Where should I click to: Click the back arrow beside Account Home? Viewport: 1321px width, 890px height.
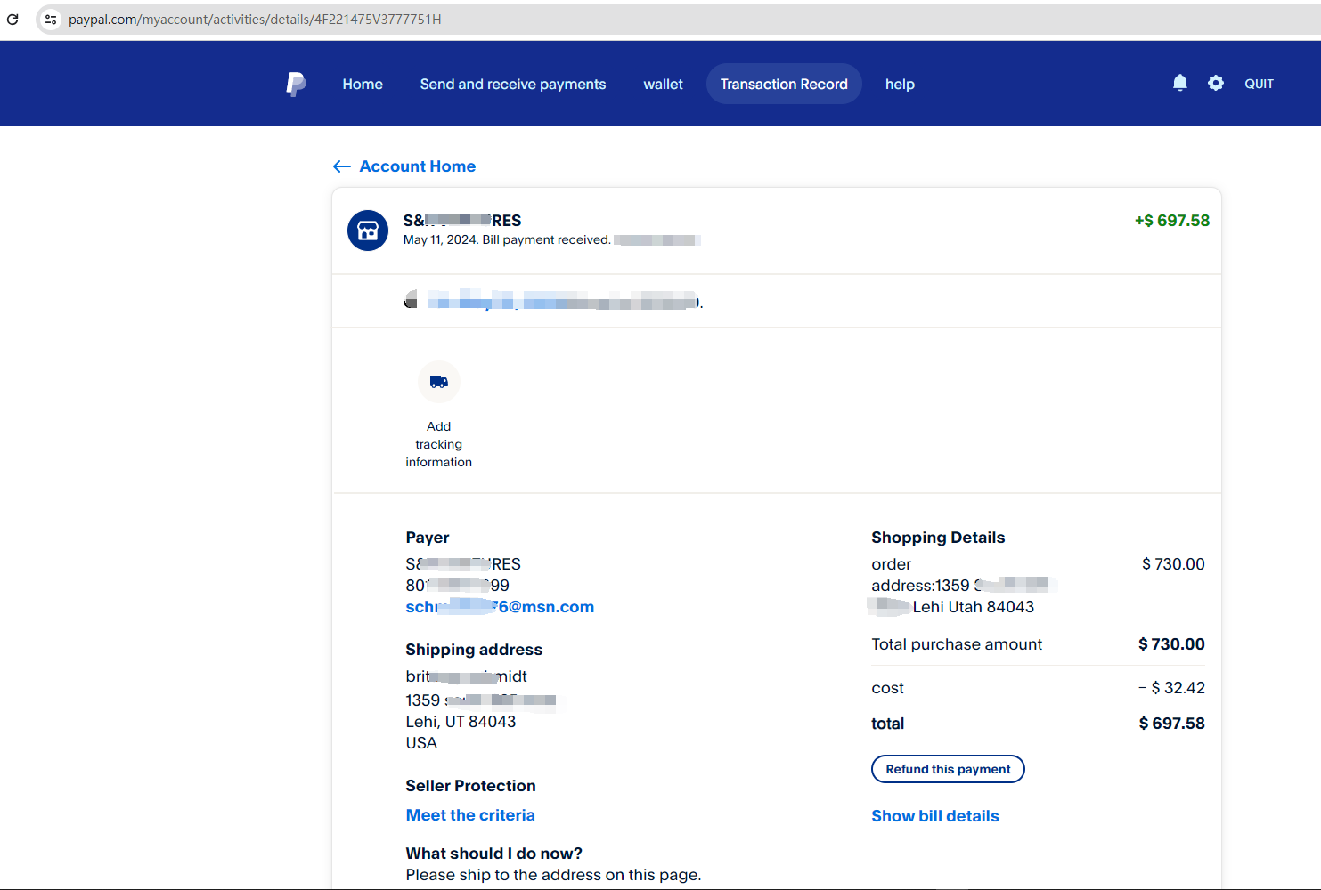pos(341,166)
